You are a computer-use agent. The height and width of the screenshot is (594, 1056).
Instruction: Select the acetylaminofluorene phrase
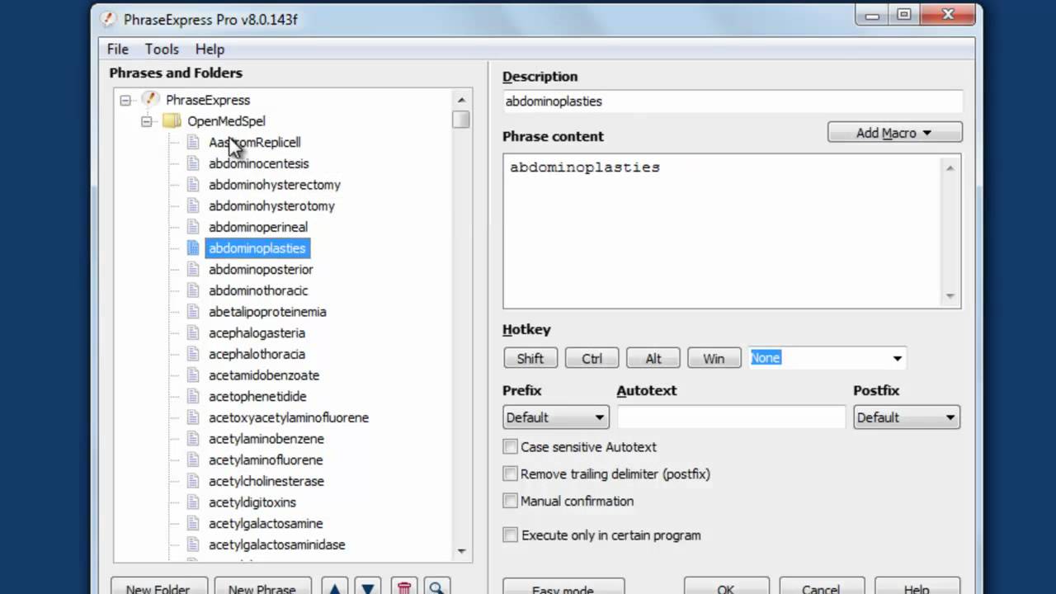click(266, 460)
